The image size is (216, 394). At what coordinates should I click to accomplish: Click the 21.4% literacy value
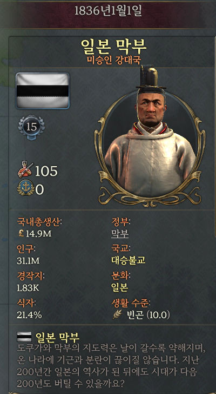tap(29, 315)
